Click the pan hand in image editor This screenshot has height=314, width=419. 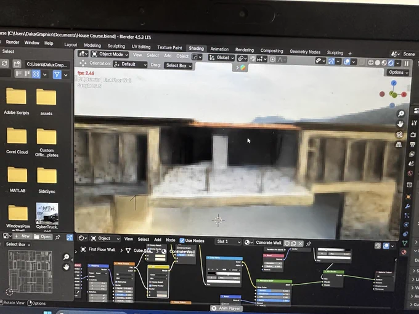(67, 267)
